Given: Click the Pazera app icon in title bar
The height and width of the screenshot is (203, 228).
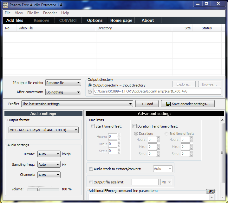Looking at the screenshot, I should coord(5,5).
